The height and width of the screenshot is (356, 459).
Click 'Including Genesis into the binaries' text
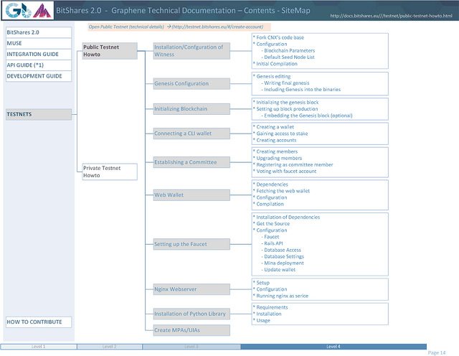303,90
